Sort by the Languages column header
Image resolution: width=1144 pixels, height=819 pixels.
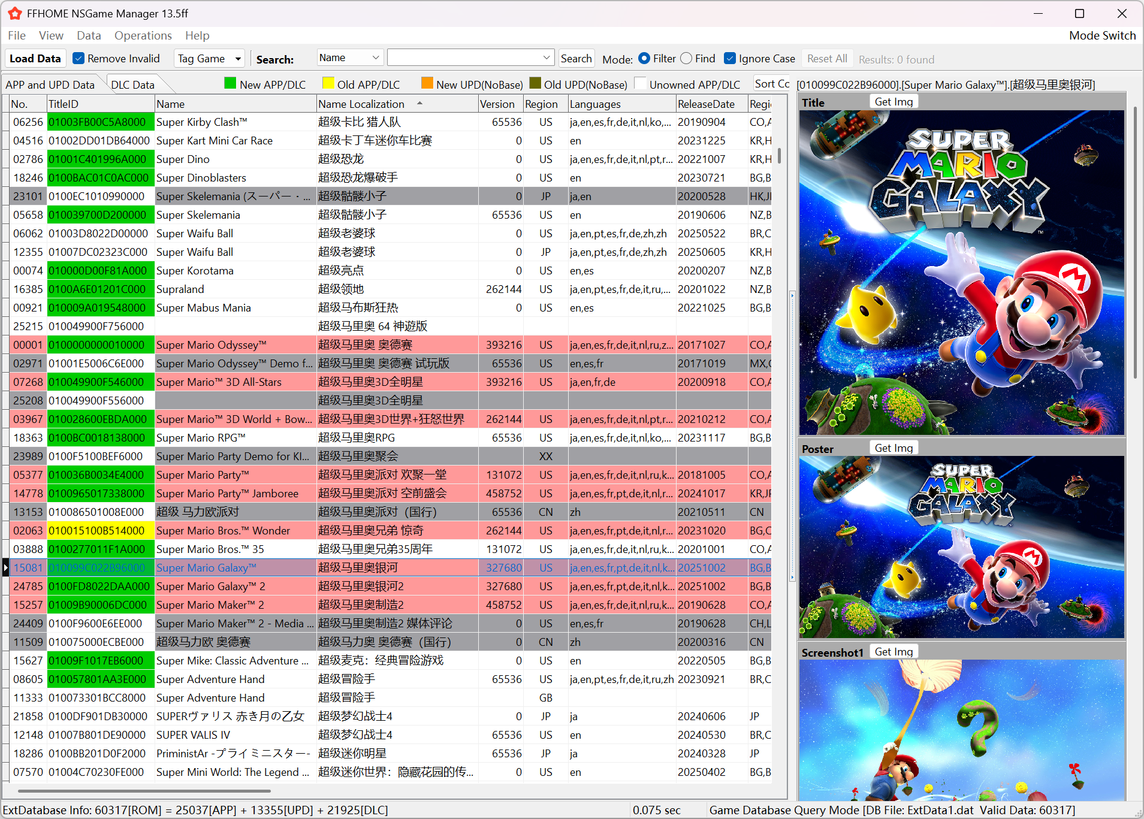[622, 104]
